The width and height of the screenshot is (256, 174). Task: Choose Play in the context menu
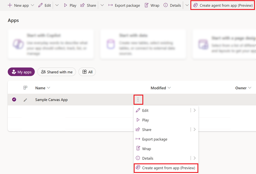[166, 120]
